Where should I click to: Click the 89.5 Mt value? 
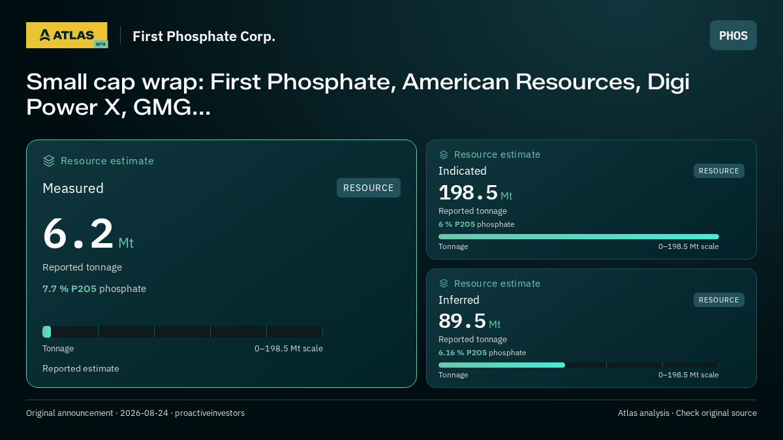tap(470, 321)
